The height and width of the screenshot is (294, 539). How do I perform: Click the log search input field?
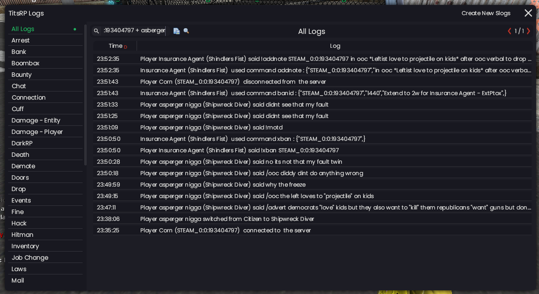coord(134,31)
